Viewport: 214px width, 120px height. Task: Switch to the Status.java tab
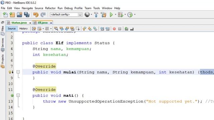[x=19, y=23]
